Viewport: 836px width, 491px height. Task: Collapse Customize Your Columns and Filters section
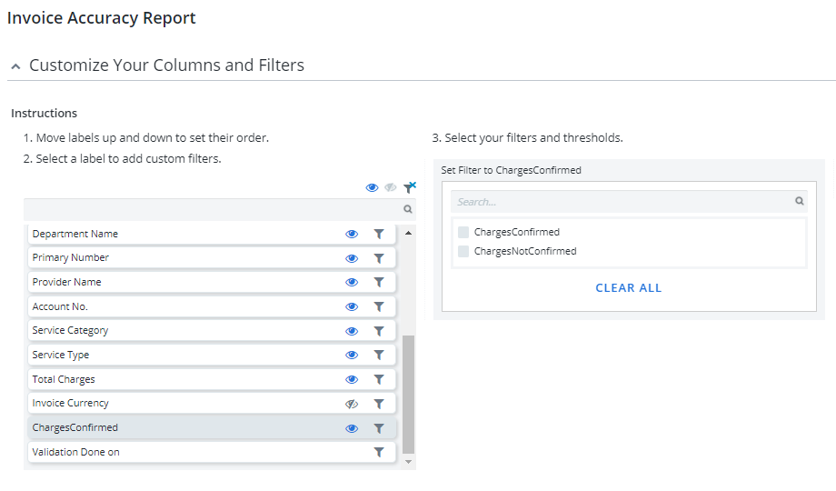(x=16, y=66)
